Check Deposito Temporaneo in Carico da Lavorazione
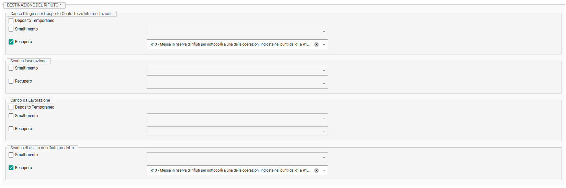 11,107
